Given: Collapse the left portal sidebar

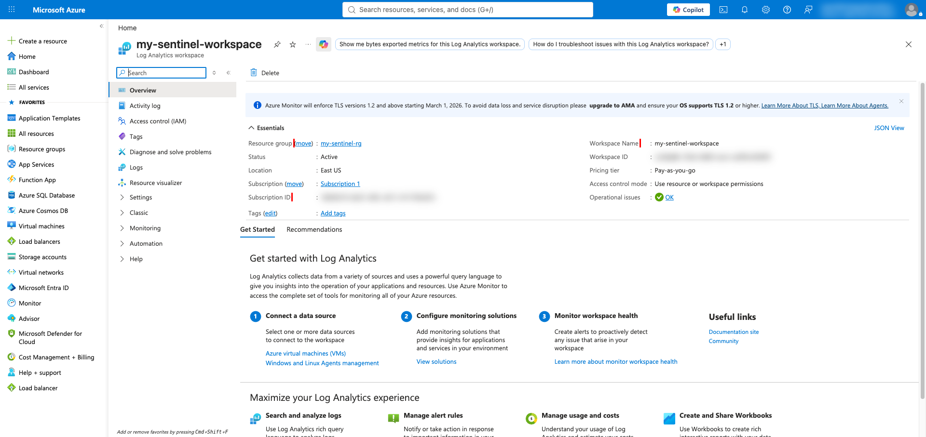Looking at the screenshot, I should tap(101, 26).
